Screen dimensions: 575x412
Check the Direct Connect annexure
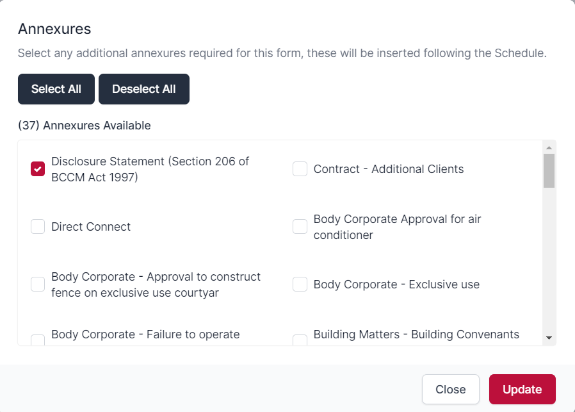click(37, 226)
